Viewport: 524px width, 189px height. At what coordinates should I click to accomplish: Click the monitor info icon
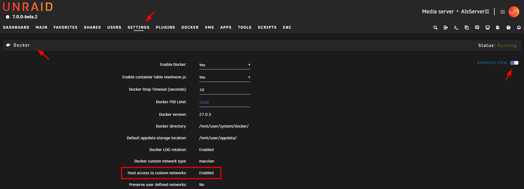tap(487, 28)
